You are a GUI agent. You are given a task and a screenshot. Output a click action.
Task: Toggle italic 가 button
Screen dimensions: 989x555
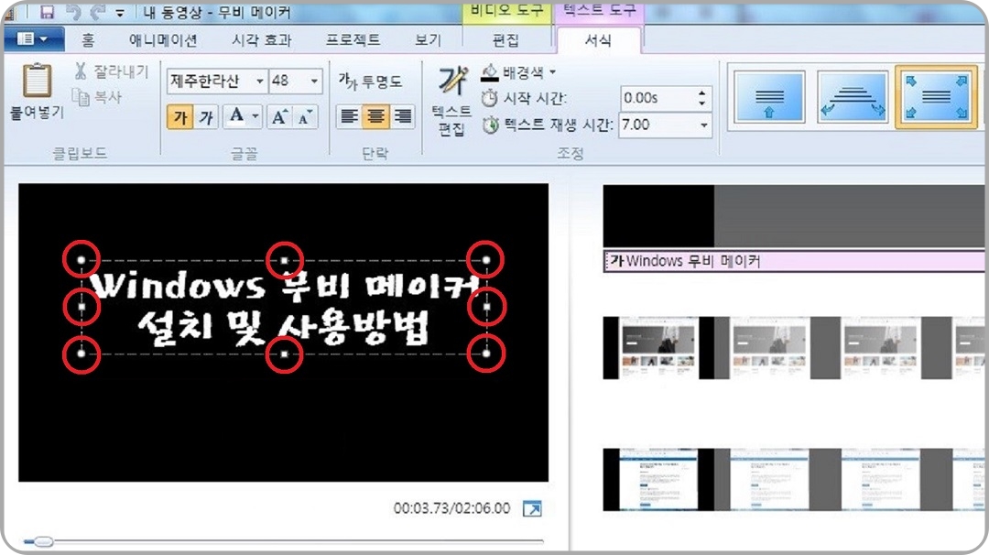coord(206,116)
